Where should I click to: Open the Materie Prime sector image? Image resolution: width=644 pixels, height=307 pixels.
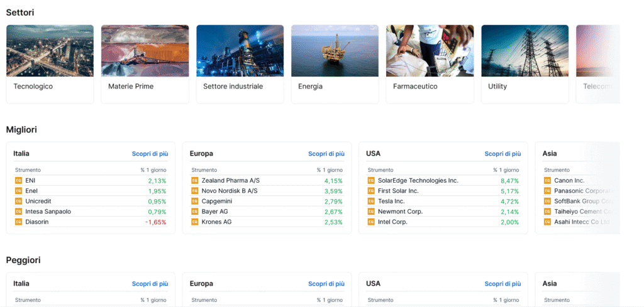tap(145, 51)
